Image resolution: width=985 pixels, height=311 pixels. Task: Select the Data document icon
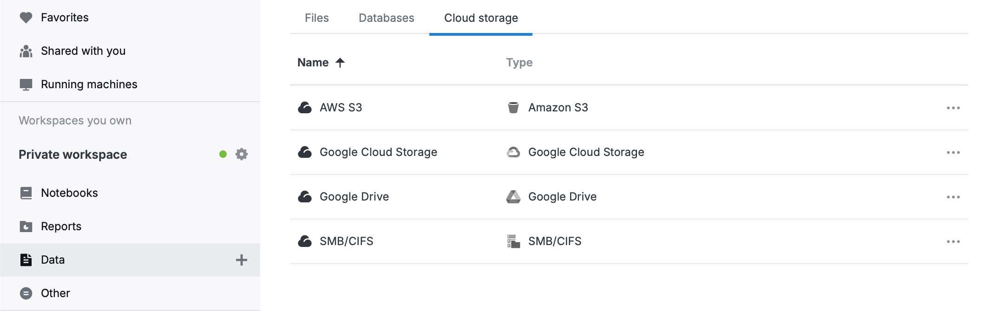coord(26,259)
